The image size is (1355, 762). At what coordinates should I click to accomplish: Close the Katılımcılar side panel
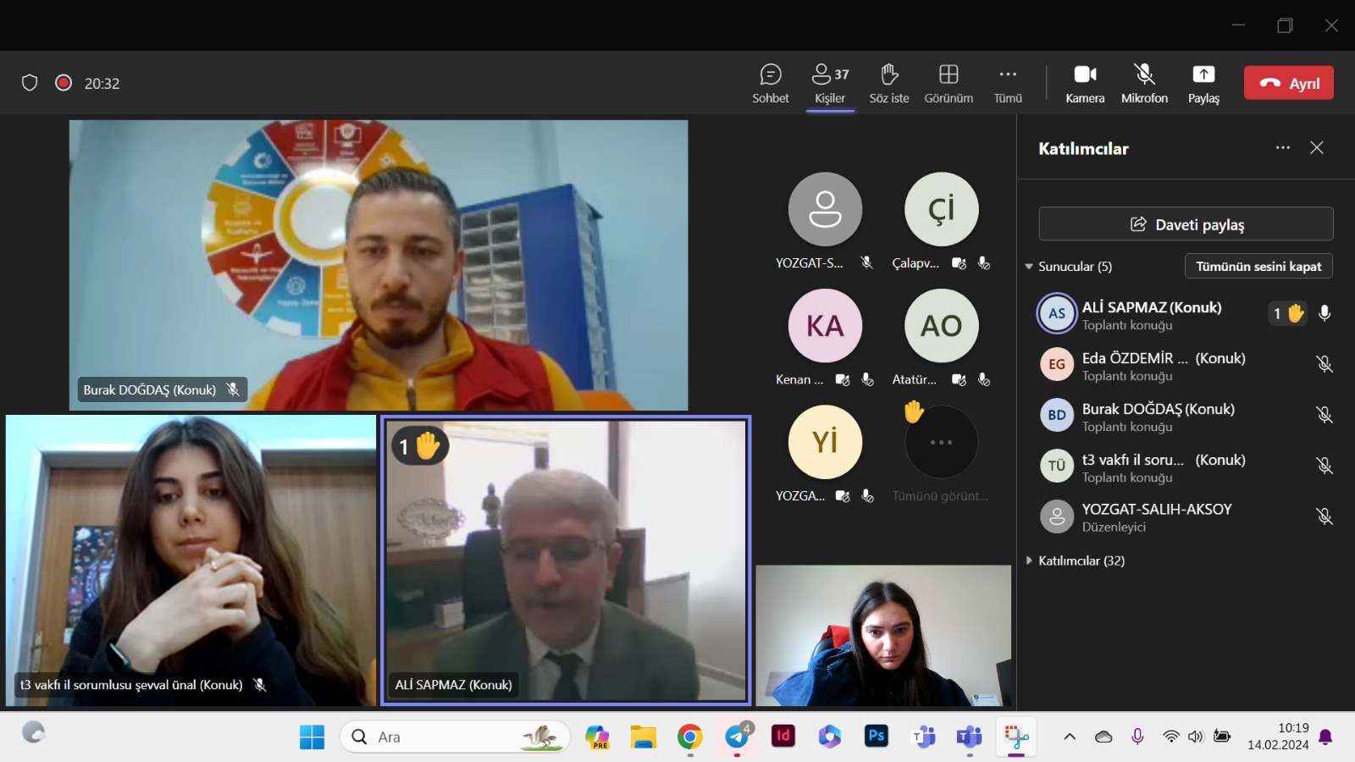pos(1316,148)
